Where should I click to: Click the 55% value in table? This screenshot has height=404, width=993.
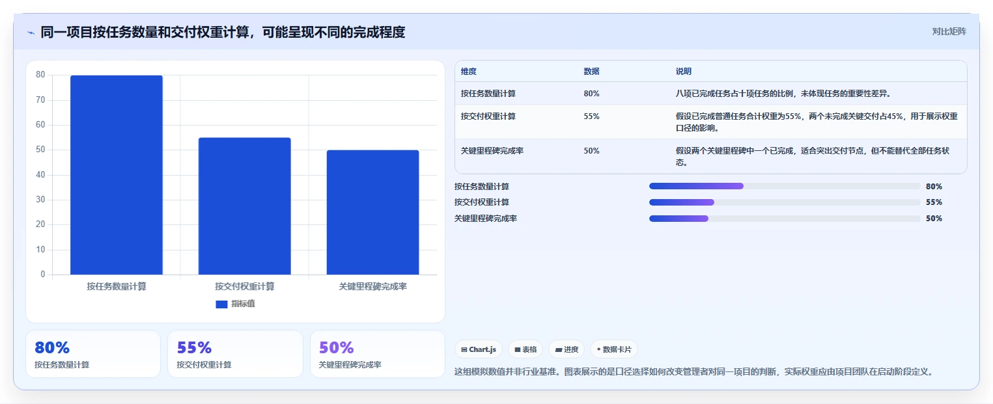tap(592, 116)
